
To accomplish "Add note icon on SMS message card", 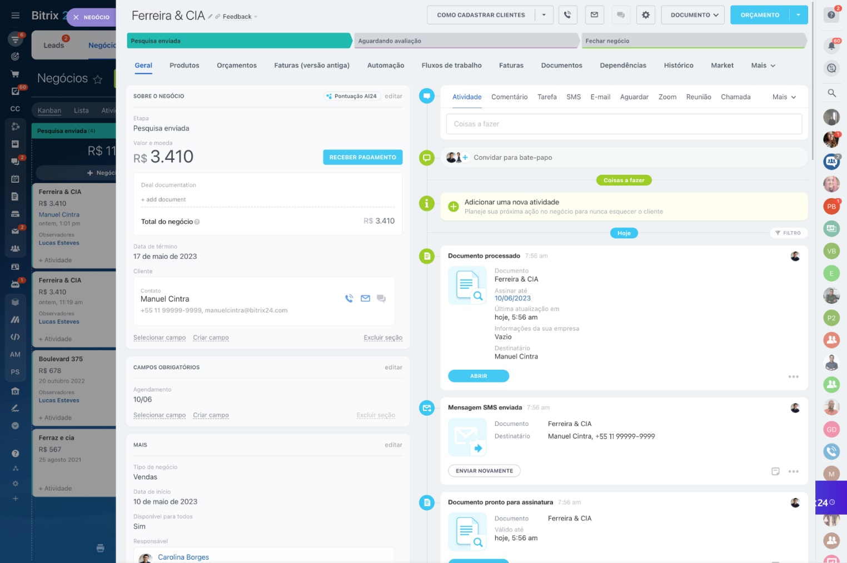I will click(775, 471).
